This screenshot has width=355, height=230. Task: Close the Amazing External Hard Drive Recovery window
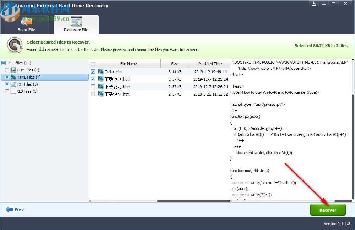pyautogui.click(x=345, y=4)
